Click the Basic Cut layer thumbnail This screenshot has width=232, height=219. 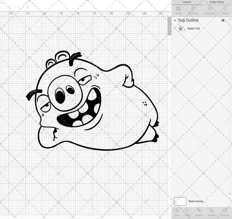coord(181,28)
